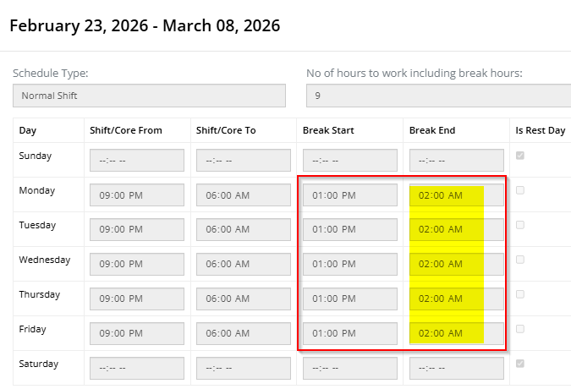The width and height of the screenshot is (571, 389).
Task: Tick Wednesday Is Rest Day checkbox
Action: (520, 260)
